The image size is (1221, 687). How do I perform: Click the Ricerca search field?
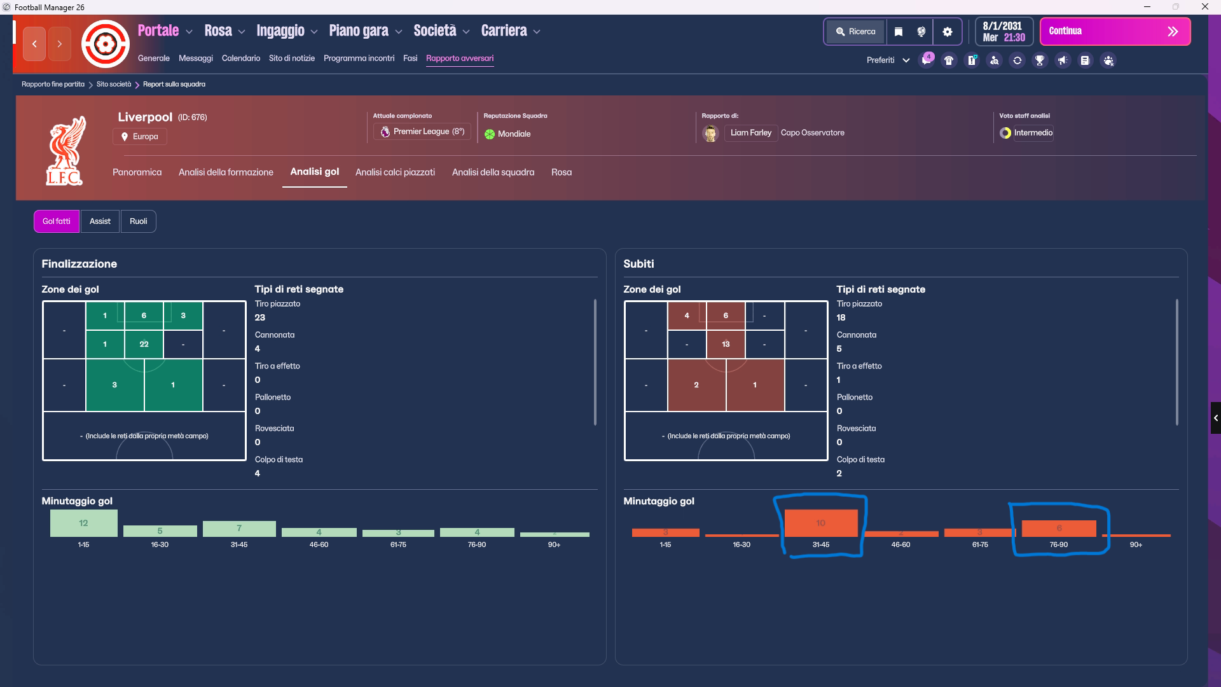[855, 32]
